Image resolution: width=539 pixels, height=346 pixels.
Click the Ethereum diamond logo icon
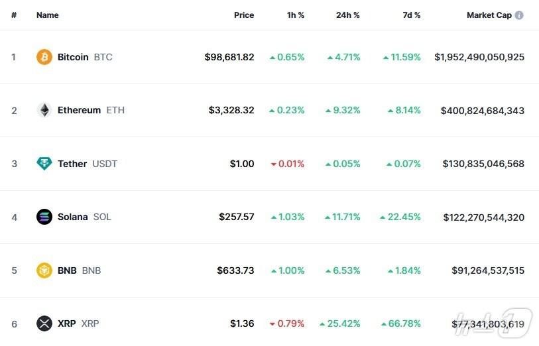pos(44,110)
